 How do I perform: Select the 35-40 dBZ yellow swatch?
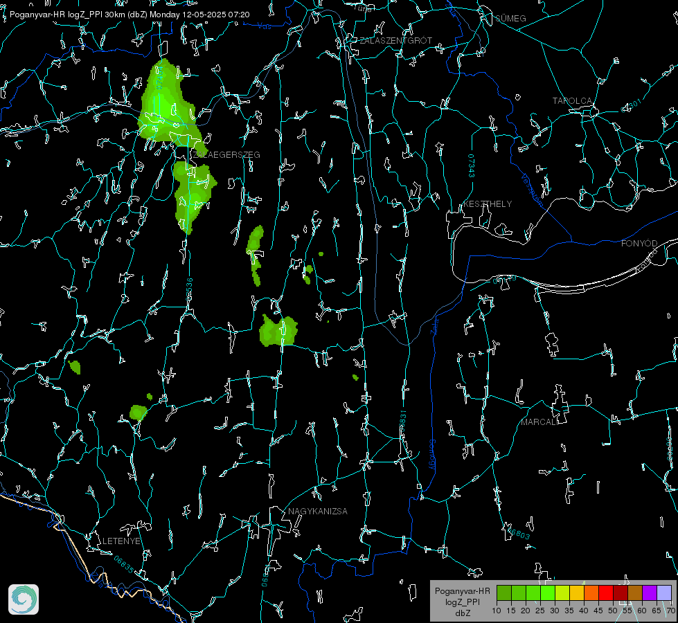[577, 593]
